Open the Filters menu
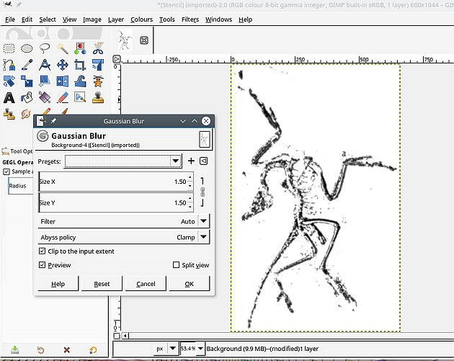454x361 pixels. (x=190, y=19)
